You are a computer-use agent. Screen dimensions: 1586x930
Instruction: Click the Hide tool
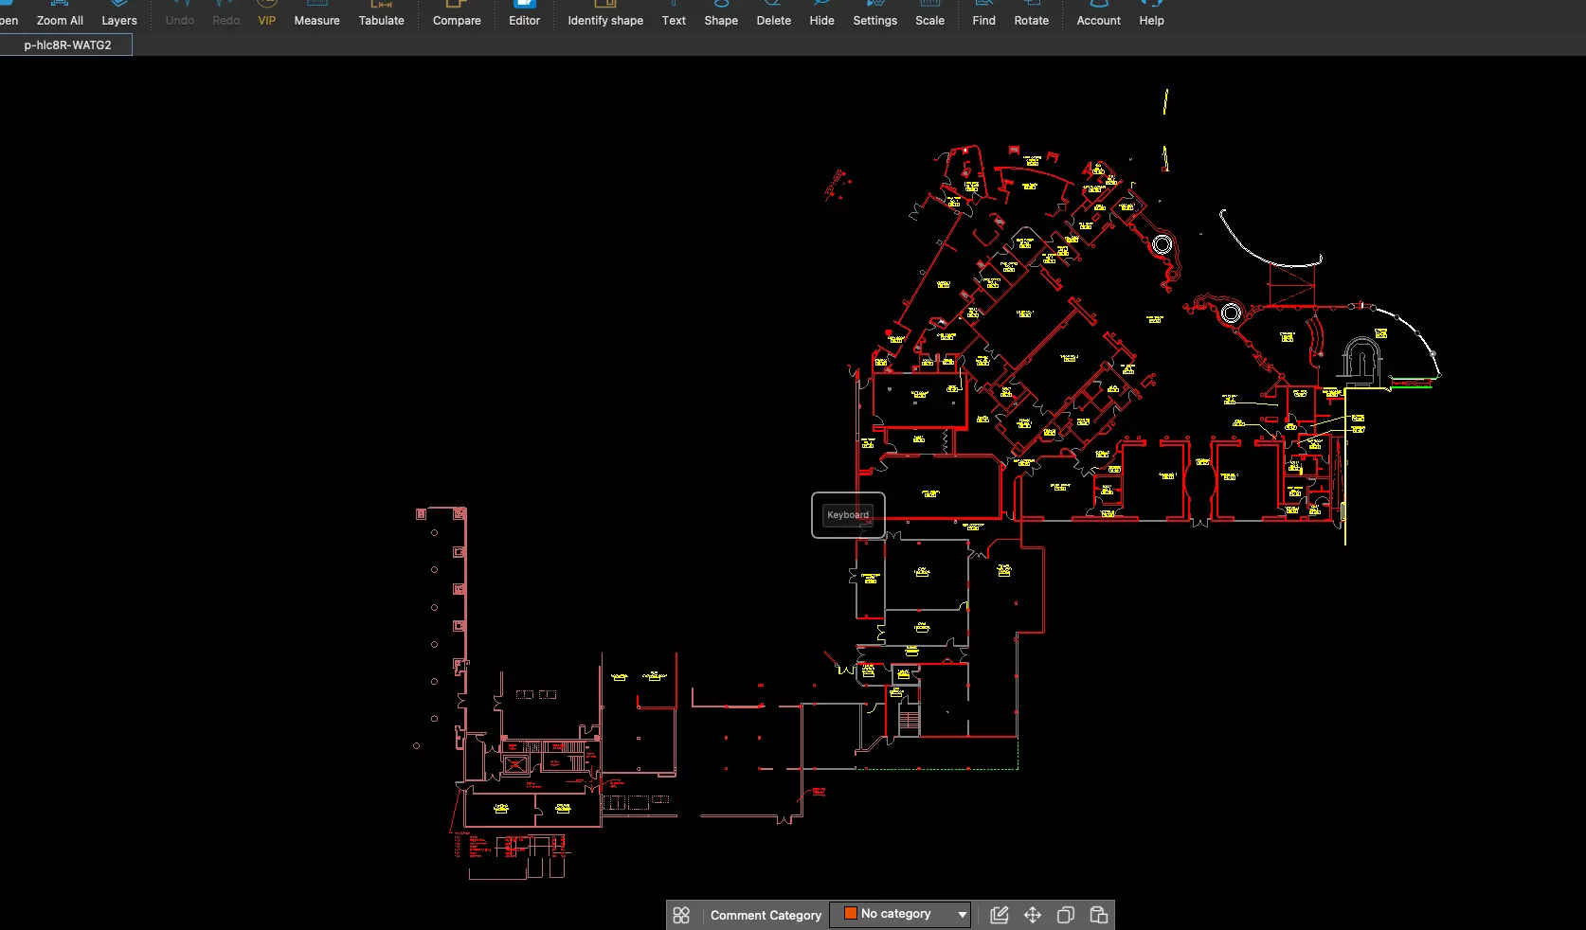click(x=822, y=14)
